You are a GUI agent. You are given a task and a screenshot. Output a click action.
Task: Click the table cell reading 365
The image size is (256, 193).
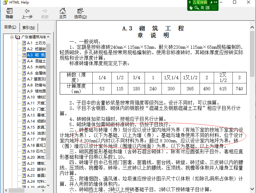tap(190, 89)
